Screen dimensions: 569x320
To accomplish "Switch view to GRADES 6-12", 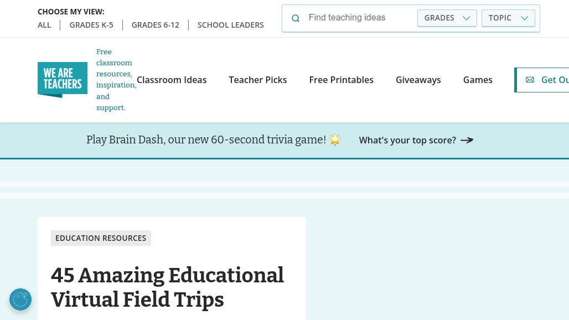I will (156, 25).
